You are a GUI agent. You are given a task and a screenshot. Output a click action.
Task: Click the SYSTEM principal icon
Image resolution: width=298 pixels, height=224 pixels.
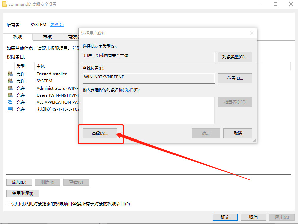click(10, 81)
